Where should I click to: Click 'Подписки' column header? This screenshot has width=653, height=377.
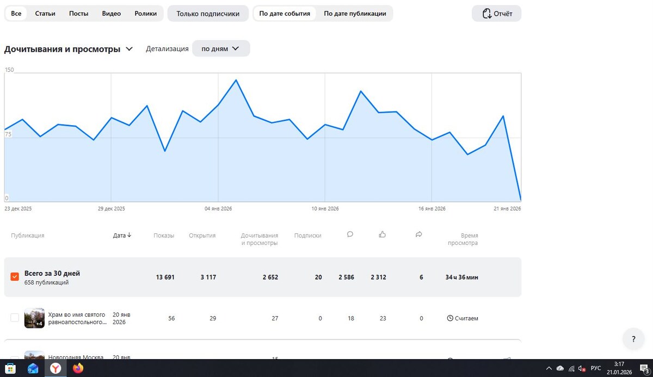tap(307, 236)
